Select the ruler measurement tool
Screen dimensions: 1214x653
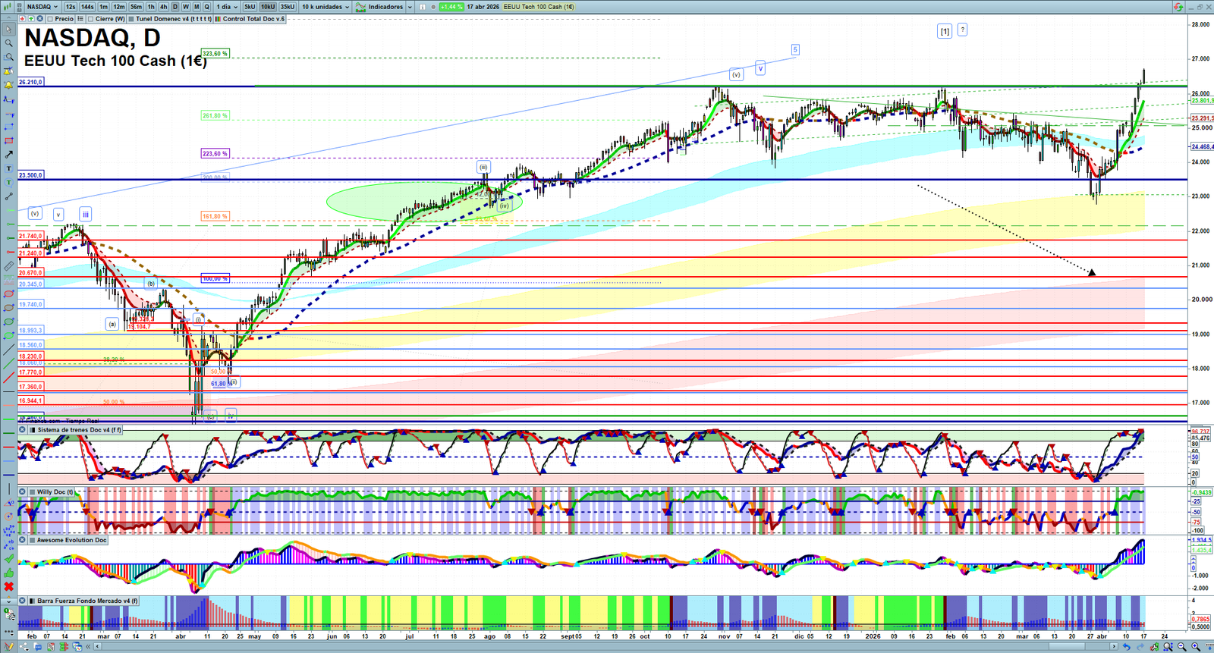[9, 266]
